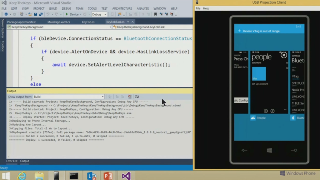Click the Open File folder icon
The height and width of the screenshot is (180, 320).
[x=30, y=14]
